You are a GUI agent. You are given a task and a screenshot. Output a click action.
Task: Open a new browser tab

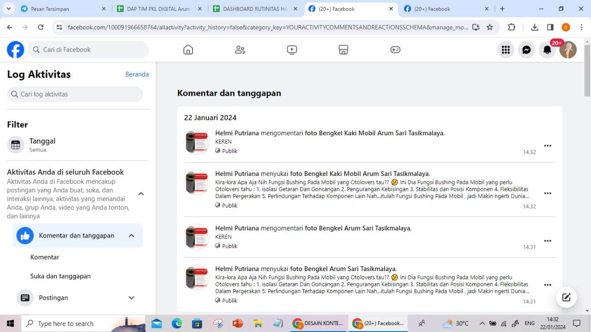click(x=502, y=9)
